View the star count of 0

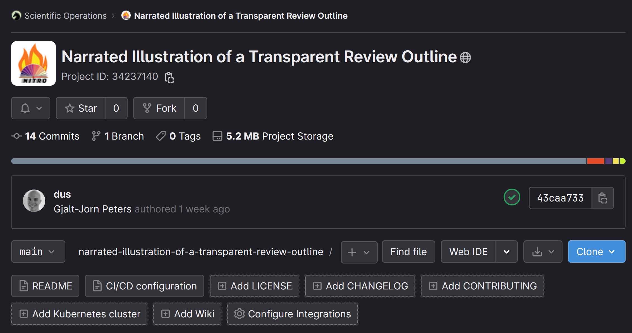pyautogui.click(x=116, y=108)
